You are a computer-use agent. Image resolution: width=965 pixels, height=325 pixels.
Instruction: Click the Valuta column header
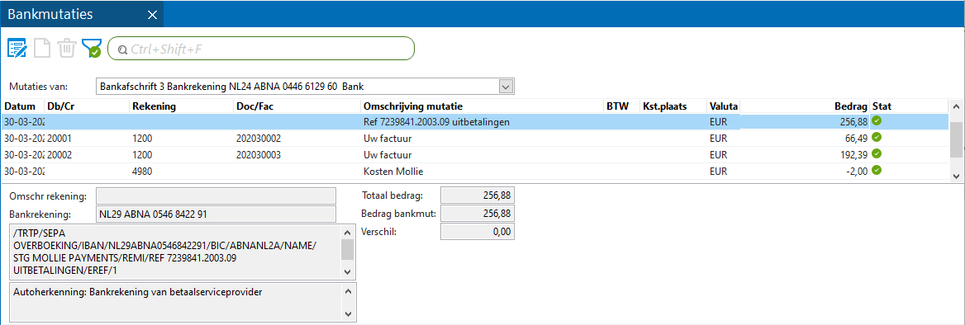point(723,106)
